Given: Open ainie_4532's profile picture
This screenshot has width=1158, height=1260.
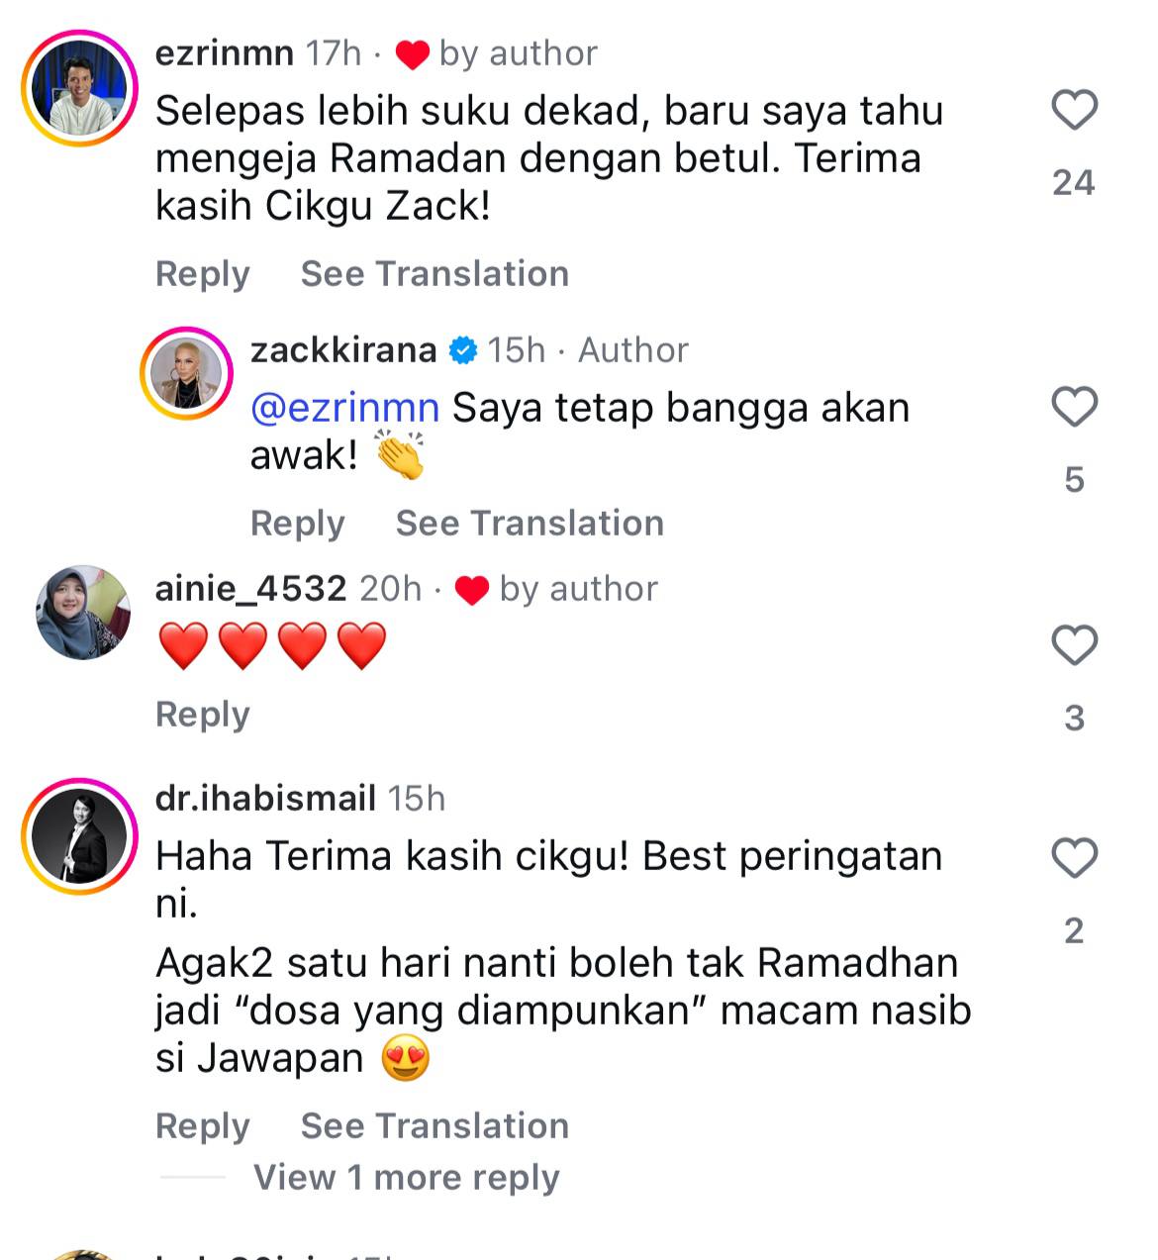Looking at the screenshot, I should [83, 613].
